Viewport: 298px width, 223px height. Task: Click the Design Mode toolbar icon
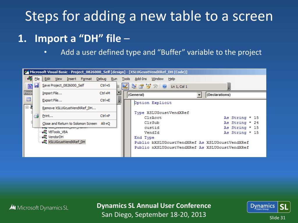(125, 86)
